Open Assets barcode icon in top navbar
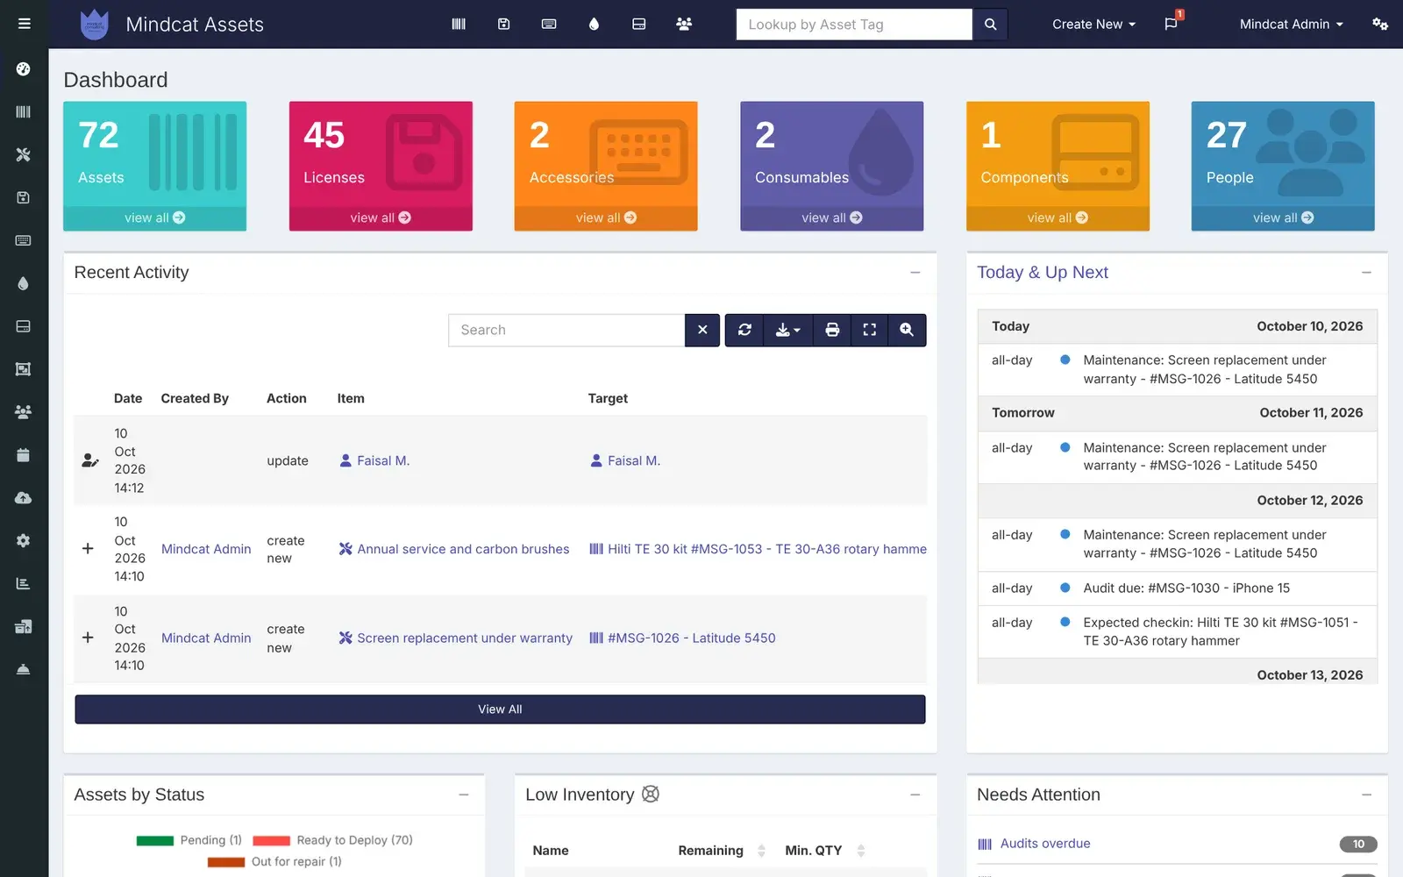Viewport: 1403px width, 877px height. coord(459,24)
